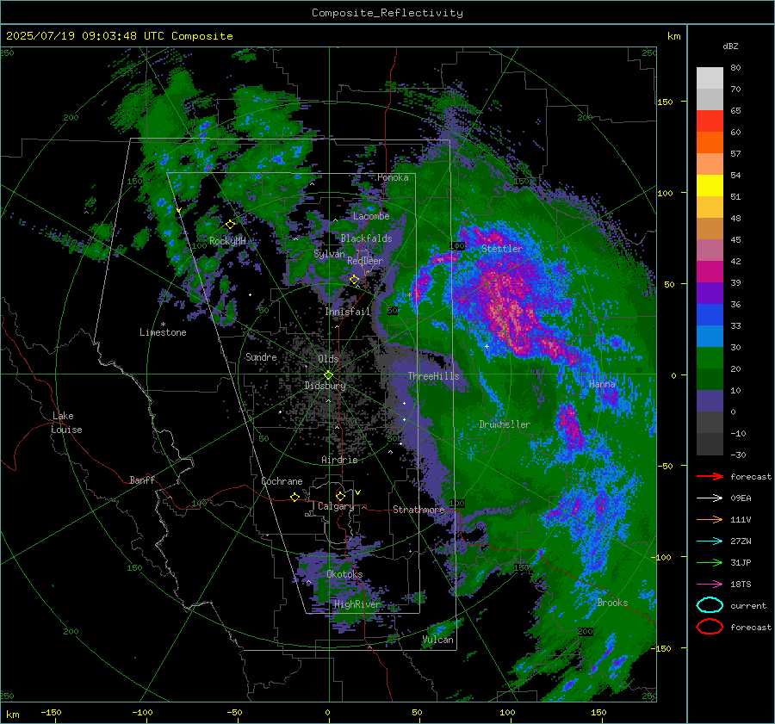Click the yellow diamond radar site marker at Didsbury
Screen dimensions: 775x724
(328, 375)
